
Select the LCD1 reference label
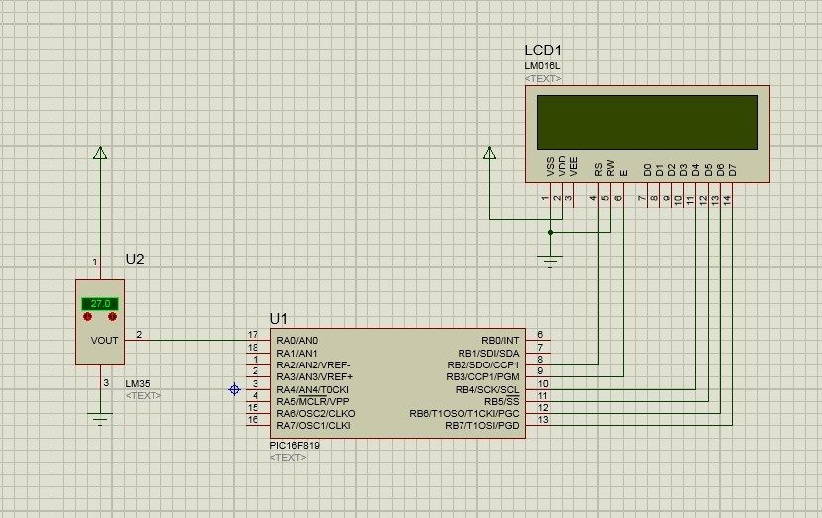click(x=543, y=51)
